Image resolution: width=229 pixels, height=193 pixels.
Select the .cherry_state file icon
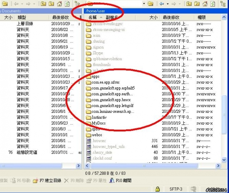coord(88,153)
